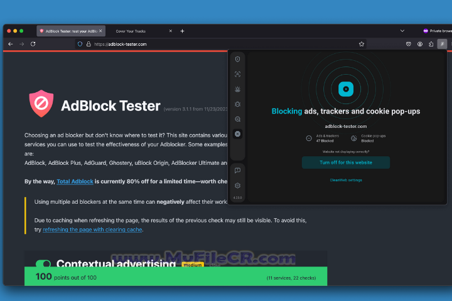The width and height of the screenshot is (452, 301).
Task: Reload the page with the refresh icon
Action: (x=33, y=44)
